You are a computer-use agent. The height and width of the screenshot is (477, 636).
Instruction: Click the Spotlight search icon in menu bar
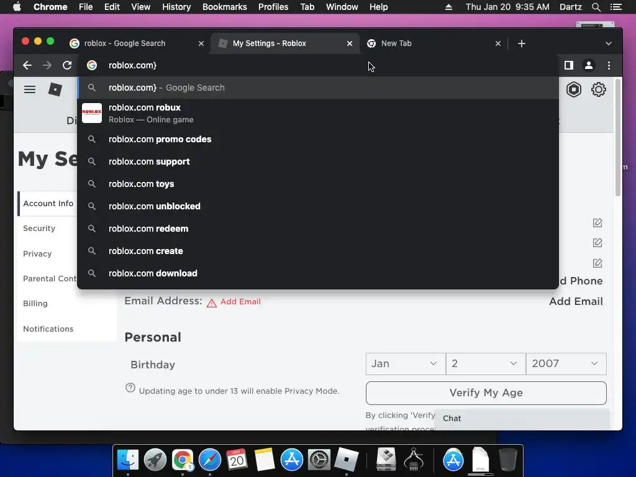pos(596,7)
